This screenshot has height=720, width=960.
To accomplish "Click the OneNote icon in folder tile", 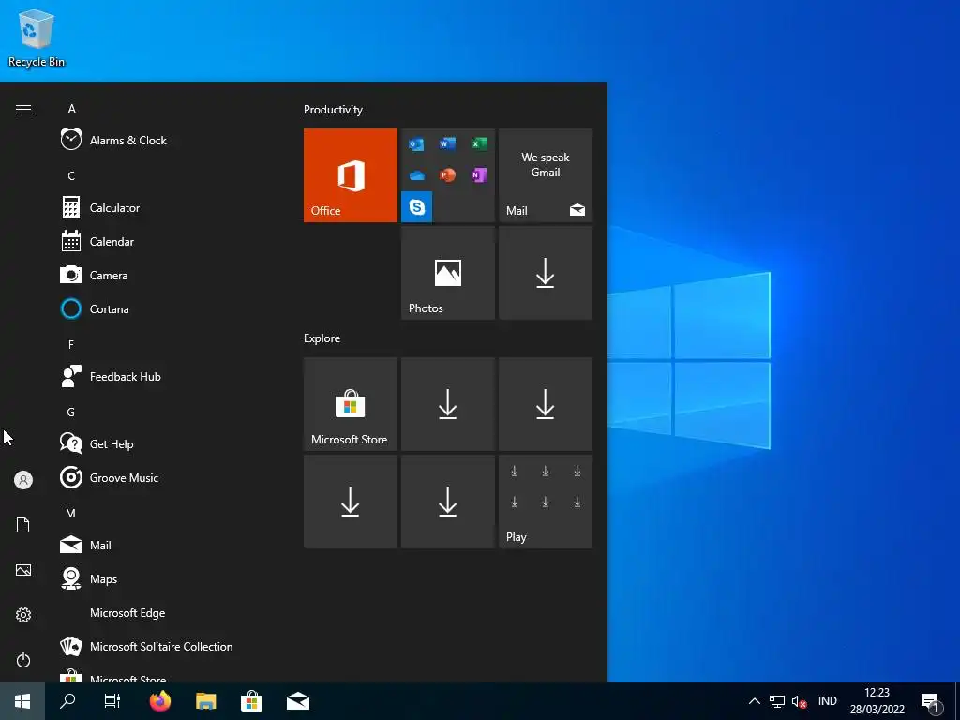I will pyautogui.click(x=479, y=175).
